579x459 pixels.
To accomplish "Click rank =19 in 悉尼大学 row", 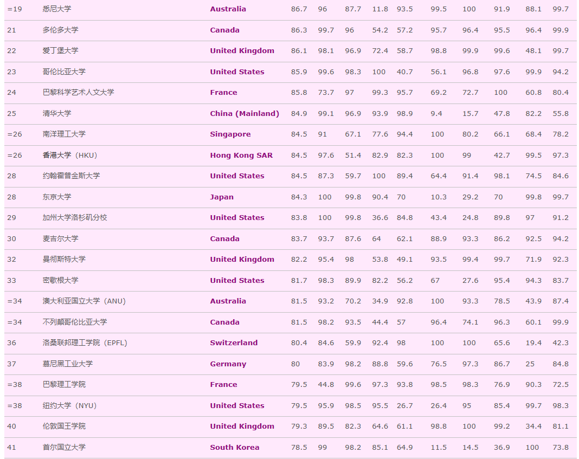I will [15, 9].
